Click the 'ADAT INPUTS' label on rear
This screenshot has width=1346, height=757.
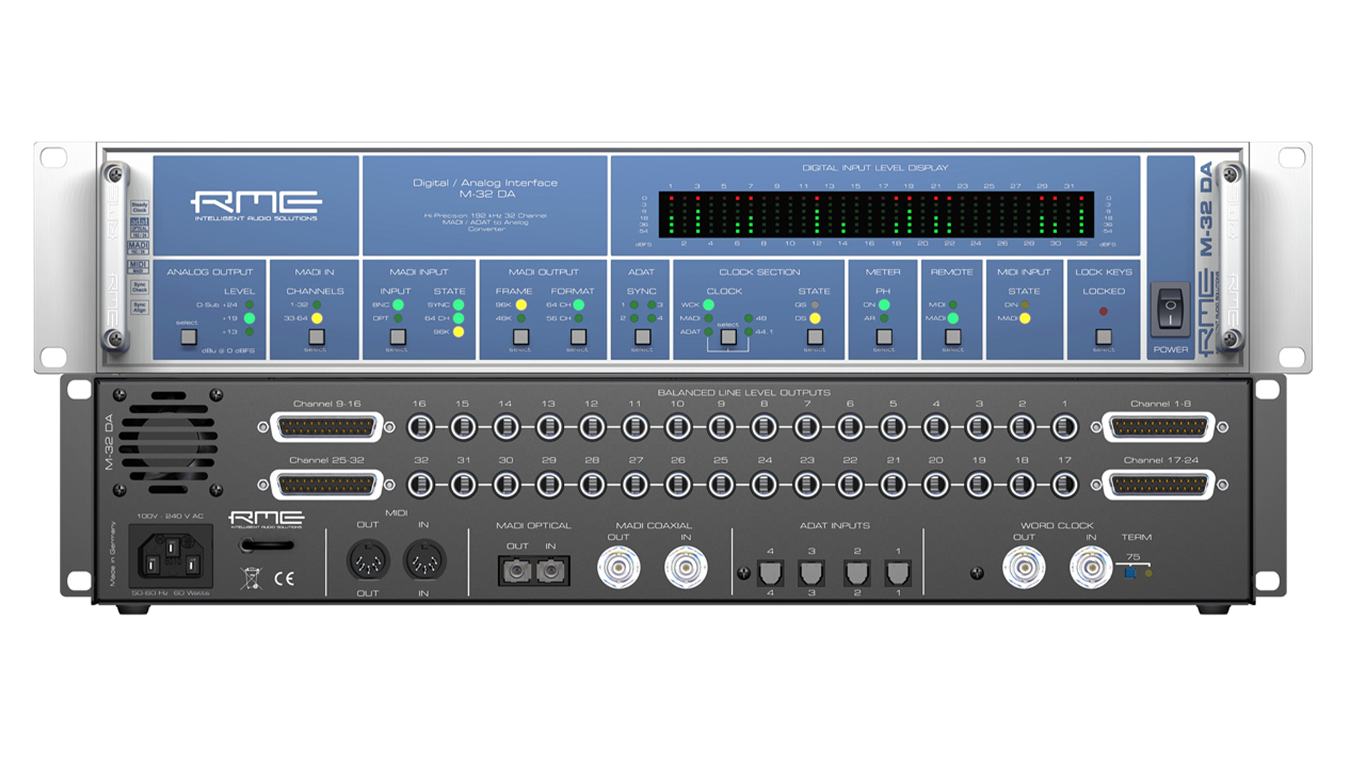click(x=835, y=525)
